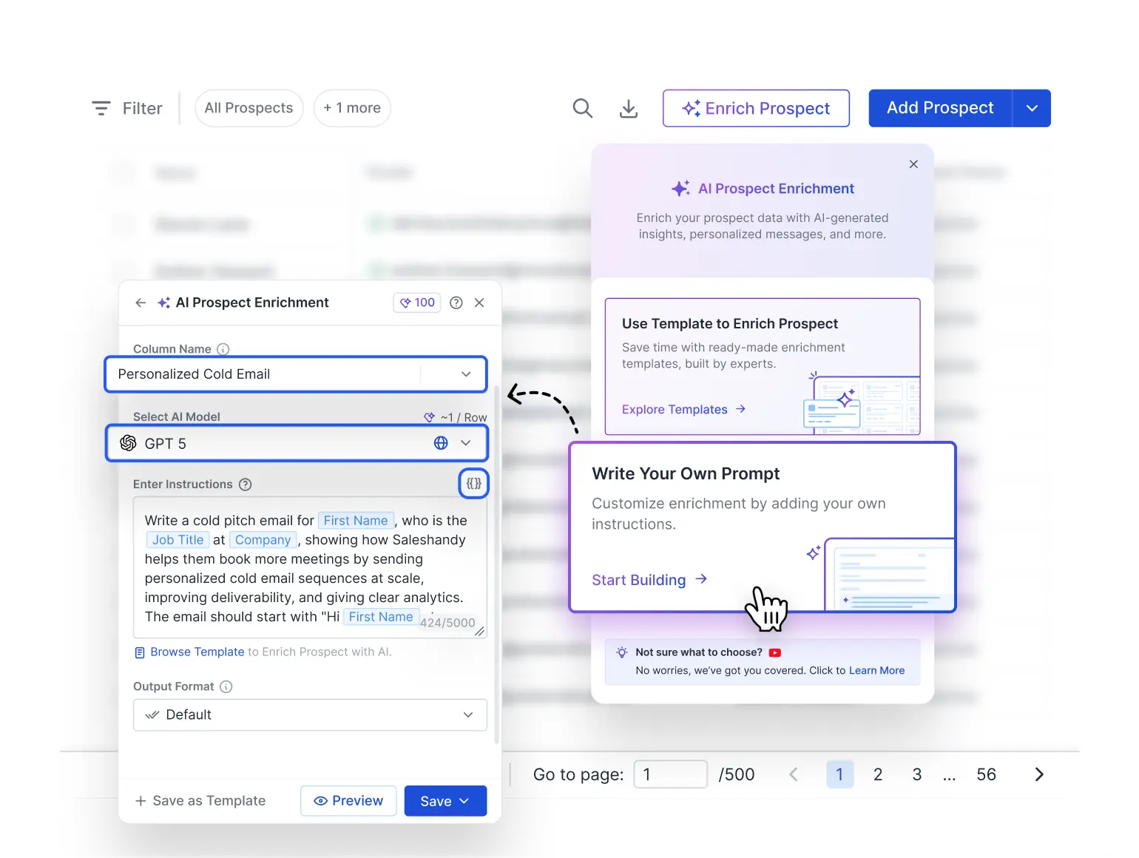Open the Default output format dropdown
1139x858 pixels.
click(467, 715)
